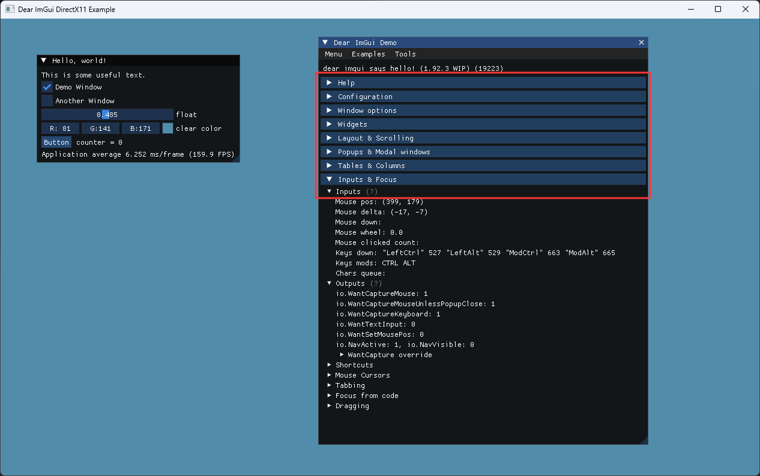This screenshot has width=760, height=476.
Task: Click the Hello, world! title bar text
Action: tap(79, 61)
